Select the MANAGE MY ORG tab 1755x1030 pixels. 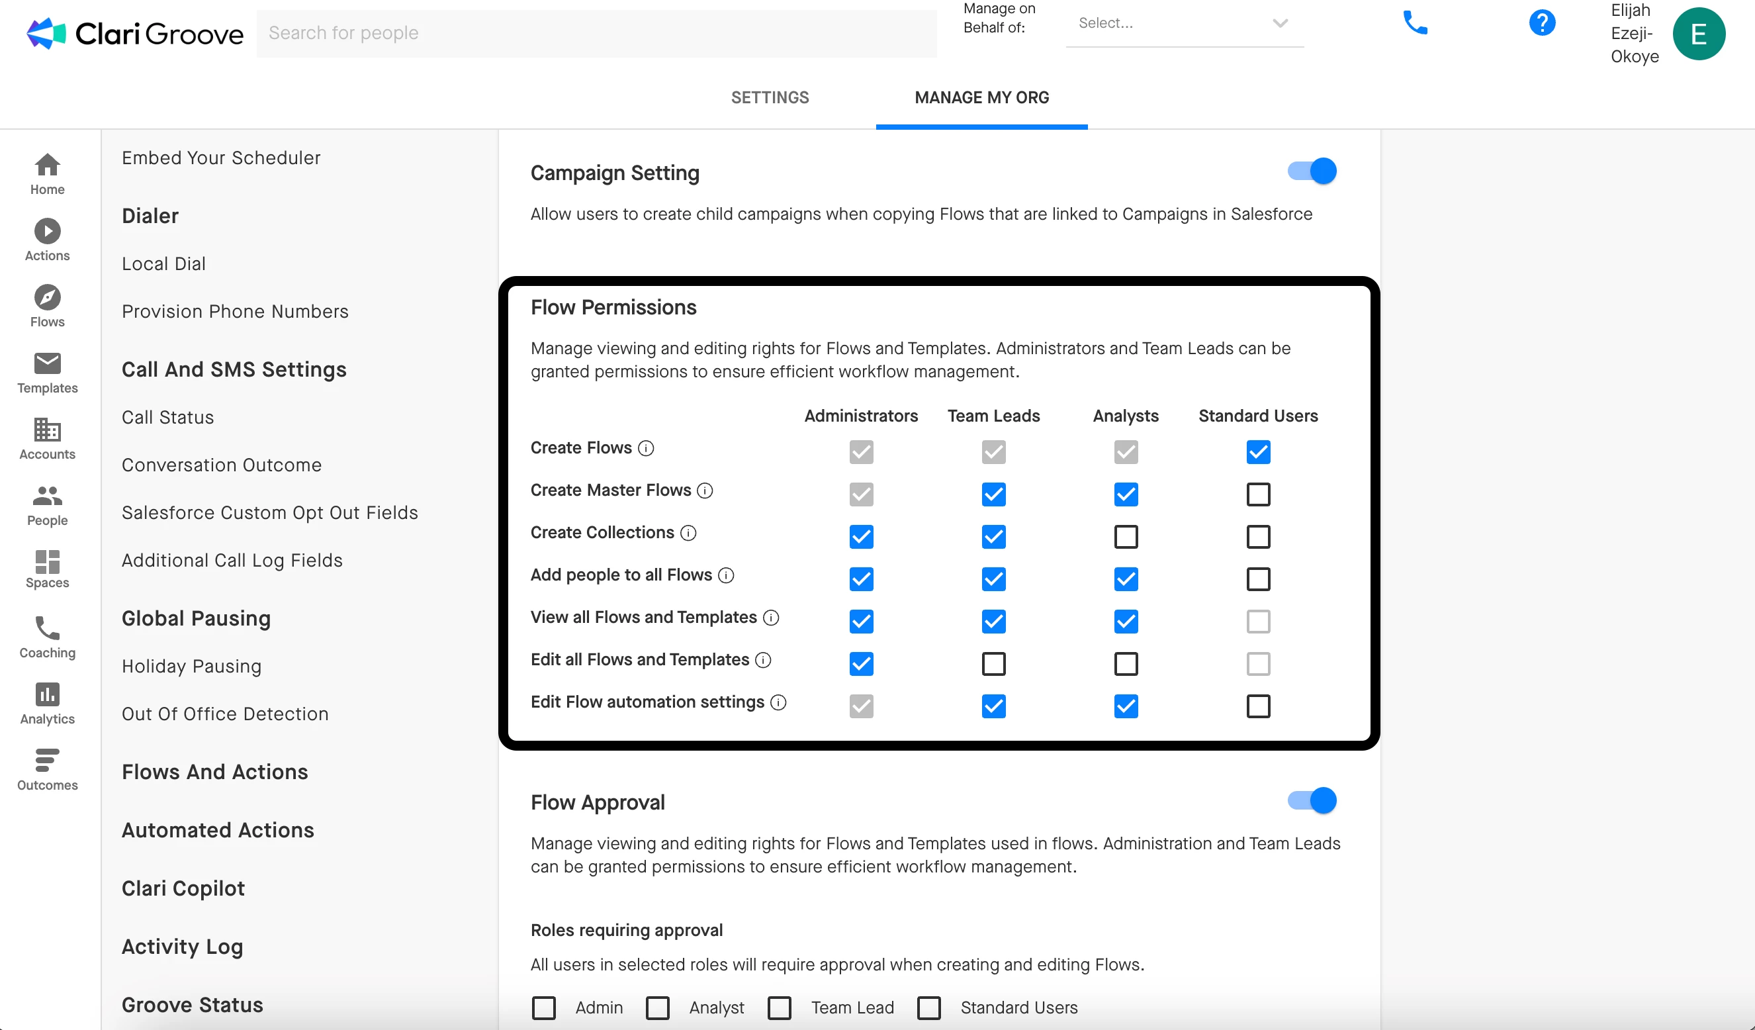[x=981, y=97]
